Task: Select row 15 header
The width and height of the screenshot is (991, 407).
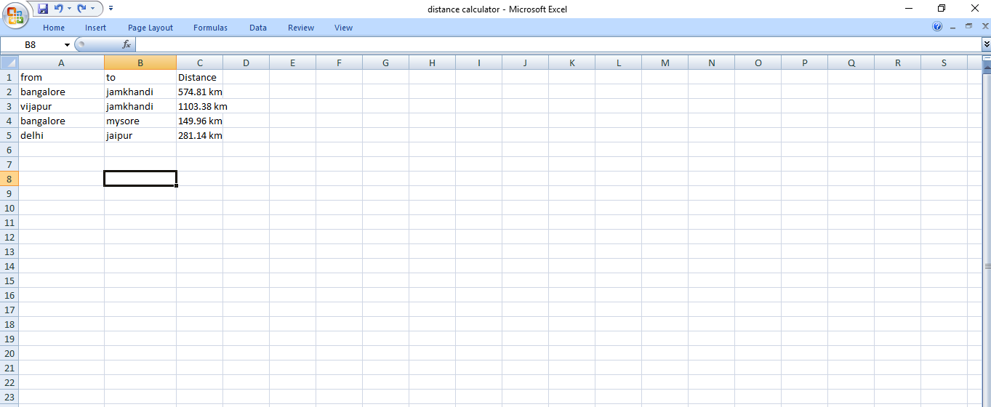Action: click(9, 281)
